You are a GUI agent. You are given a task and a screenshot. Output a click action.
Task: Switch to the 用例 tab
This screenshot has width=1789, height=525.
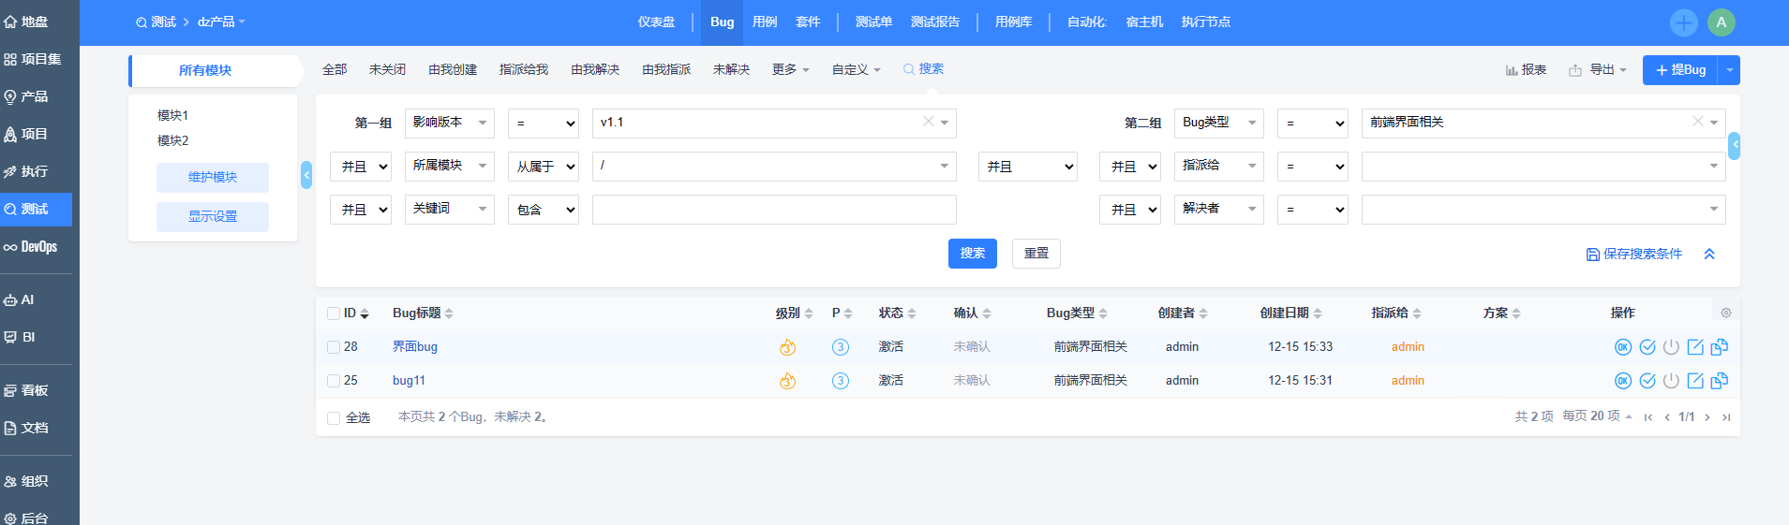pyautogui.click(x=765, y=22)
